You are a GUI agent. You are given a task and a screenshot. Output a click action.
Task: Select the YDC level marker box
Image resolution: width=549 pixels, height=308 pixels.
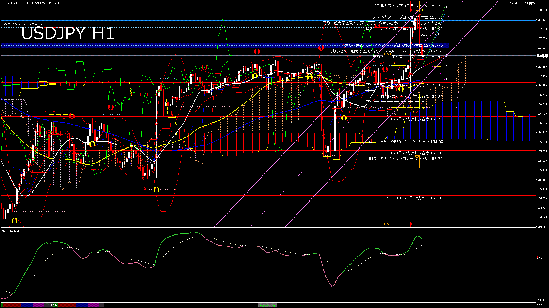click(369, 84)
